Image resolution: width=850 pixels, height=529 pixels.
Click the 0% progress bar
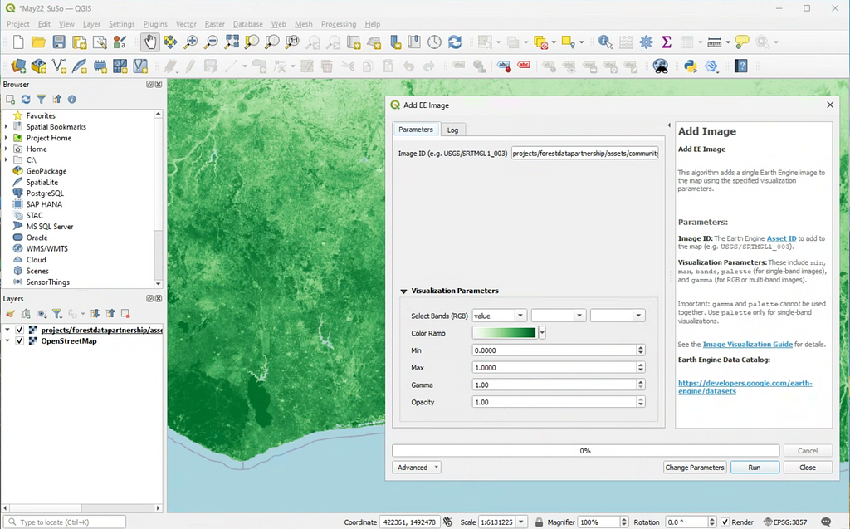click(585, 450)
